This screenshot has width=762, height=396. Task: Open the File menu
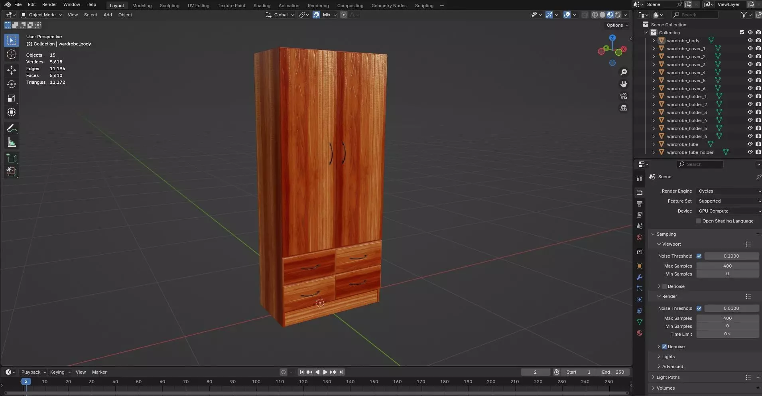coord(18,4)
